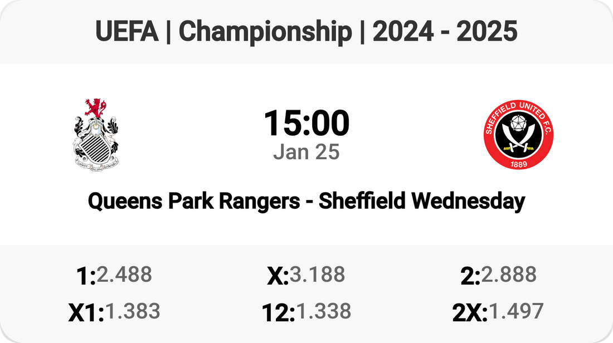The width and height of the screenshot is (613, 343).
Task: Click the 2024 - 2025 season text
Action: click(x=445, y=32)
